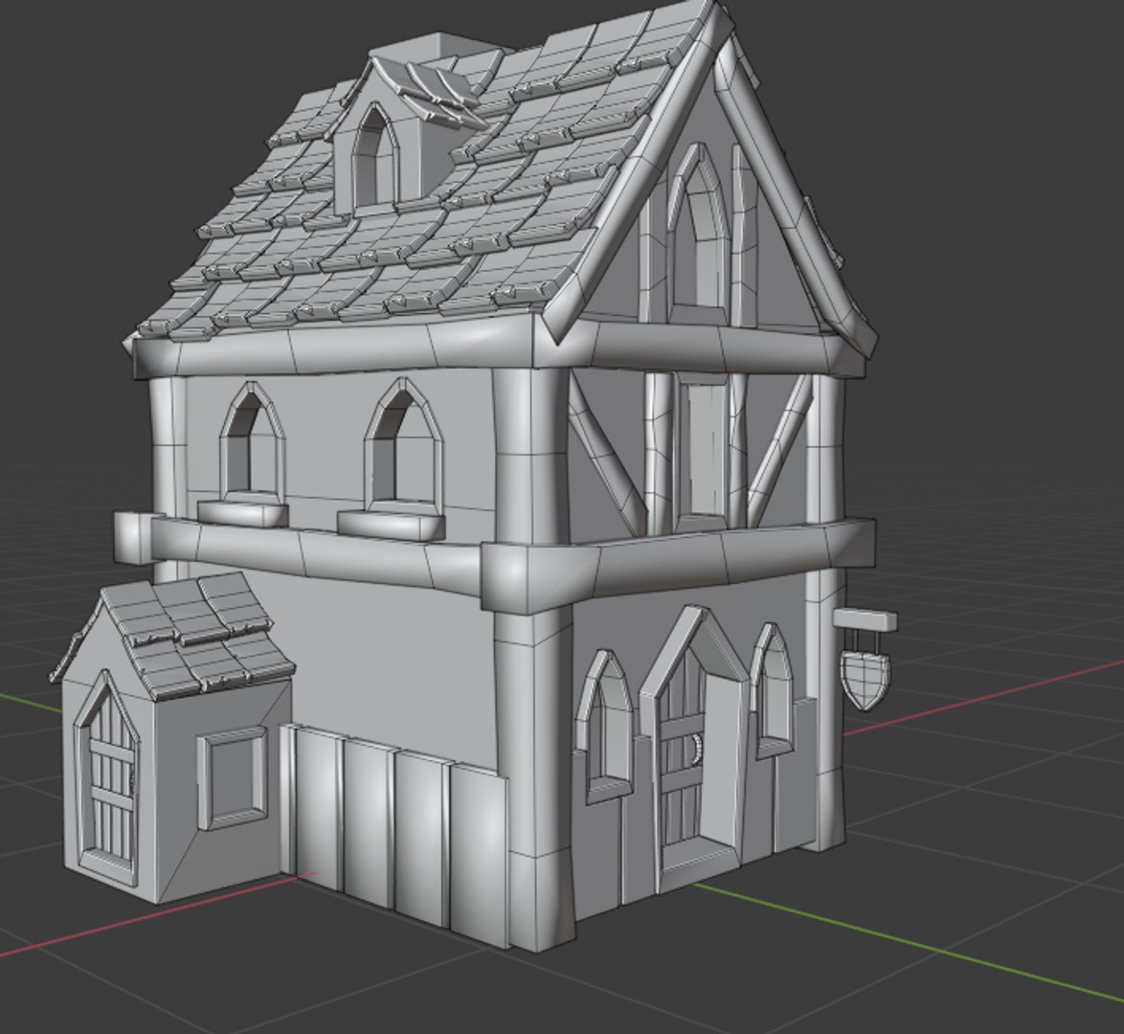Select the arched window right of front door
This screenshot has width=1124, height=1034.
click(773, 691)
